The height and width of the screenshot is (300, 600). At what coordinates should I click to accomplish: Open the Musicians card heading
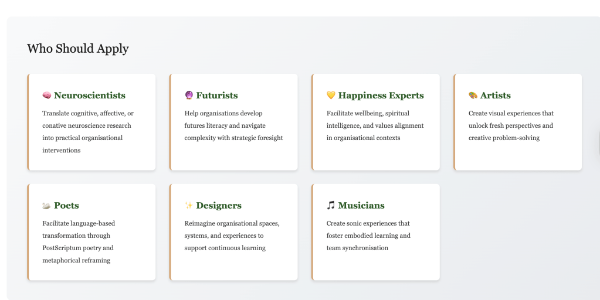click(x=361, y=206)
